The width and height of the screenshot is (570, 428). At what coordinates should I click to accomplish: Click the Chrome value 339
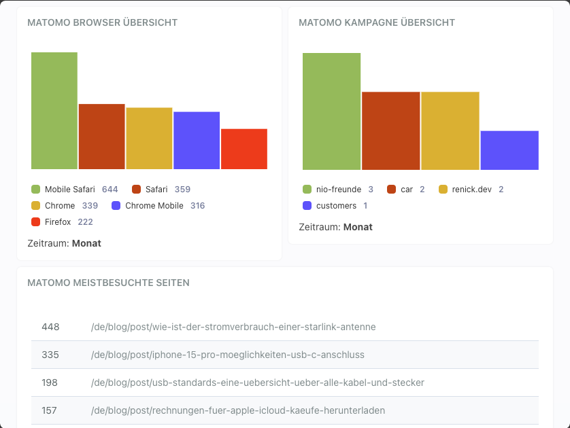tap(90, 205)
